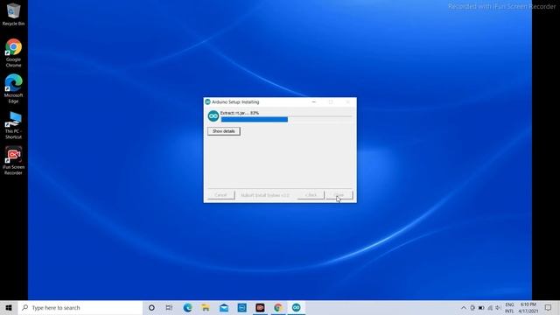Click the first tray icon after the chevron
Image resolution: width=560 pixels, height=315 pixels.
(x=472, y=307)
